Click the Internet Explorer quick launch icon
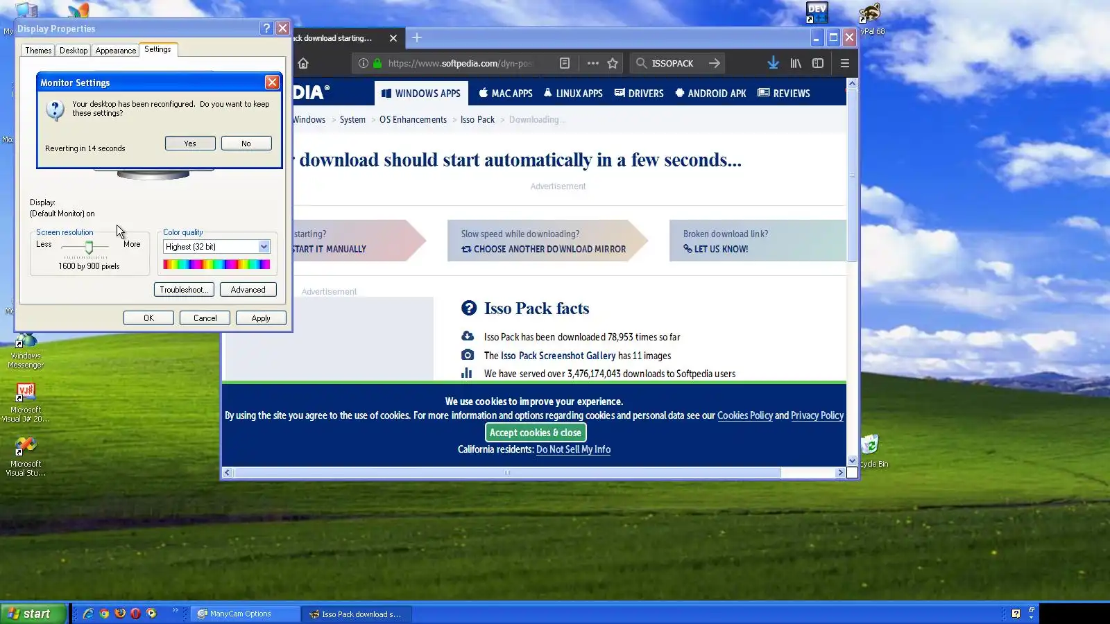 coord(88,614)
